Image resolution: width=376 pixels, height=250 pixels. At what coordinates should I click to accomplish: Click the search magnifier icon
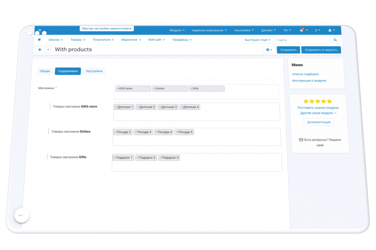(335, 40)
